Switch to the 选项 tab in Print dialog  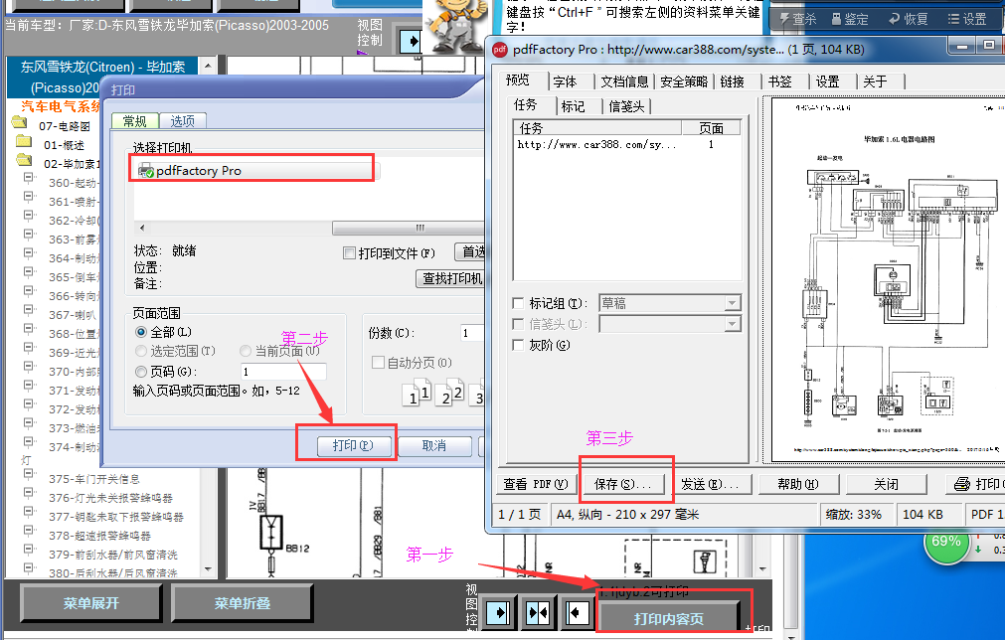[183, 121]
